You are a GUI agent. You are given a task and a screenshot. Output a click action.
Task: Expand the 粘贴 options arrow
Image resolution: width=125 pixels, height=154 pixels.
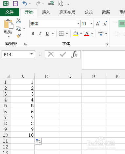[x=9, y=37]
